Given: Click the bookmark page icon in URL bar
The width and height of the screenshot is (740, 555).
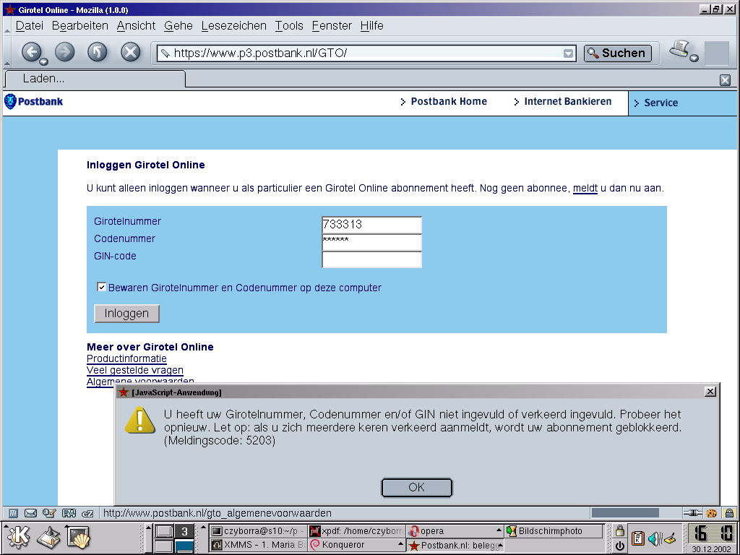Looking at the screenshot, I should pyautogui.click(x=165, y=53).
